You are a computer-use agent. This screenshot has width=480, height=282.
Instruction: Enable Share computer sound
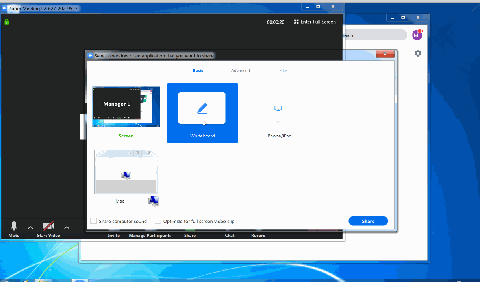[x=94, y=221]
